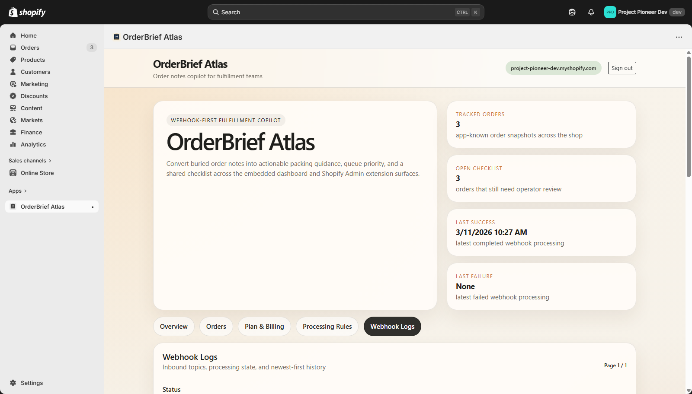Click the Settings gear icon

click(x=13, y=383)
